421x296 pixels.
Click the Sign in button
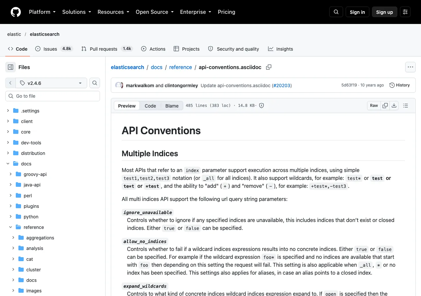tap(358, 12)
